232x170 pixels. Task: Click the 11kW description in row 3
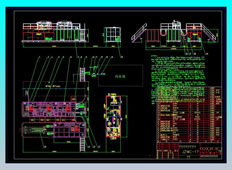pyautogui.click(x=176, y=135)
